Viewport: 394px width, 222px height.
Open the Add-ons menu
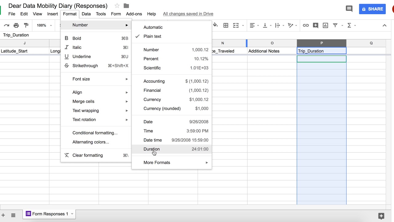(x=134, y=14)
